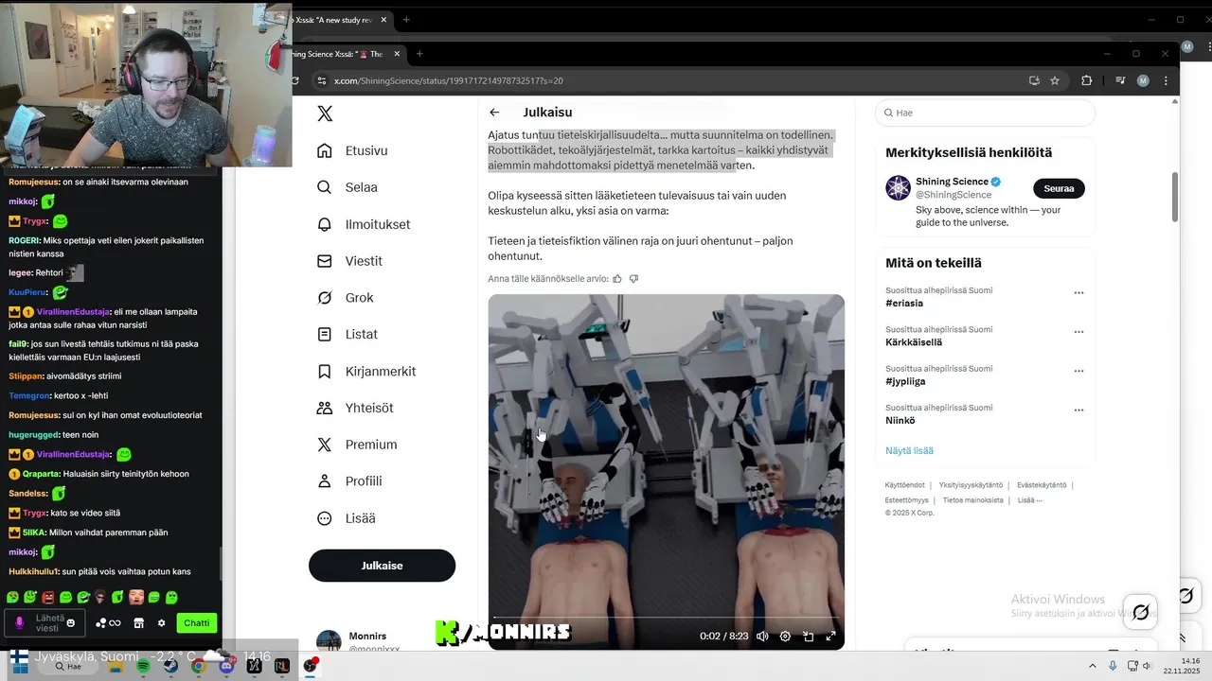Rate translation with thumbs down
1212x681 pixels.
pos(634,279)
